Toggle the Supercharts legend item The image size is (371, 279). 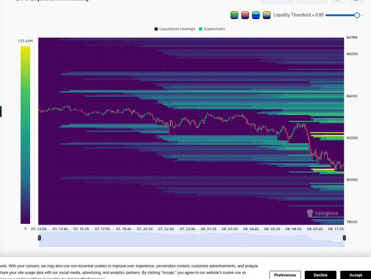coord(212,29)
